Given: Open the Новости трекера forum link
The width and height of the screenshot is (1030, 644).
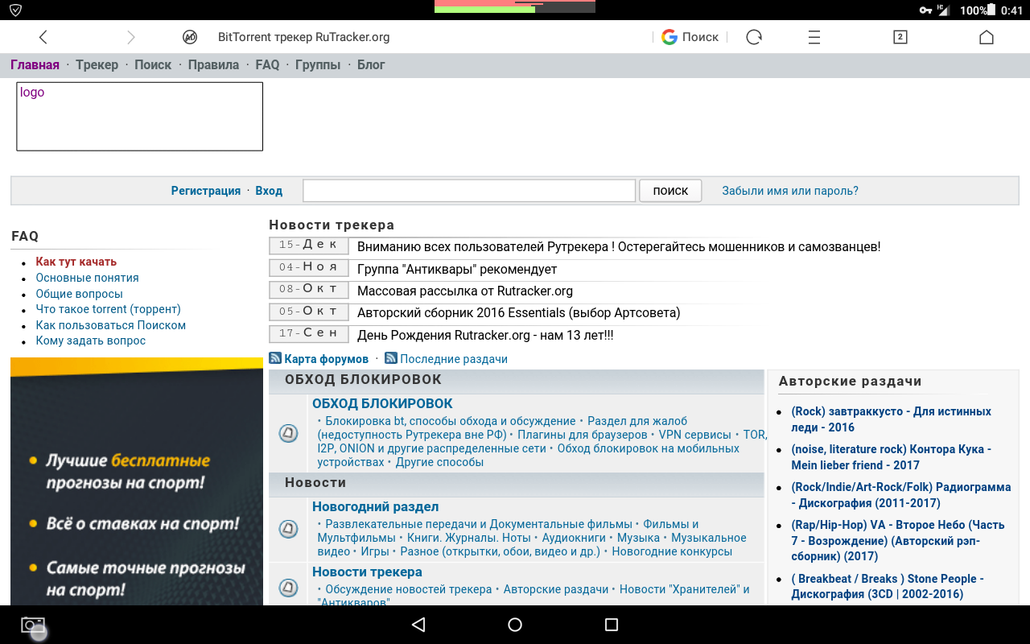Looking at the screenshot, I should click(367, 572).
